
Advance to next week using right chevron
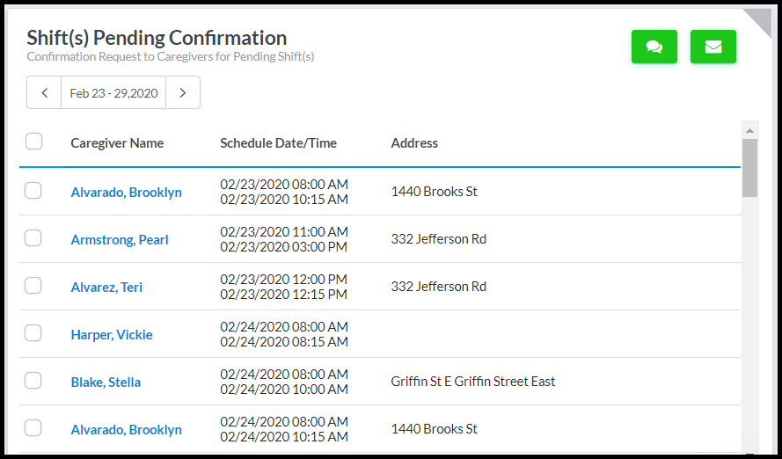tap(182, 93)
